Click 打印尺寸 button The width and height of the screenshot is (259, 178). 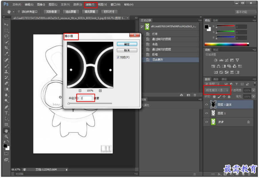click(x=109, y=12)
